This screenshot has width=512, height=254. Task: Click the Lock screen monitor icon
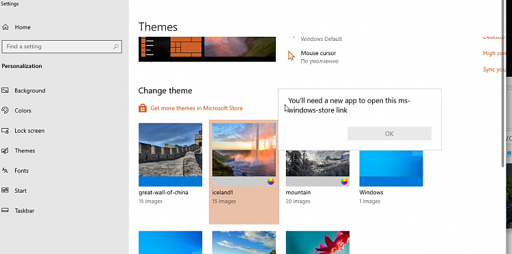click(5, 131)
